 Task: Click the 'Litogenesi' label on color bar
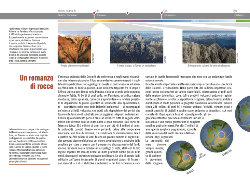pyautogui.click(x=195, y=21)
